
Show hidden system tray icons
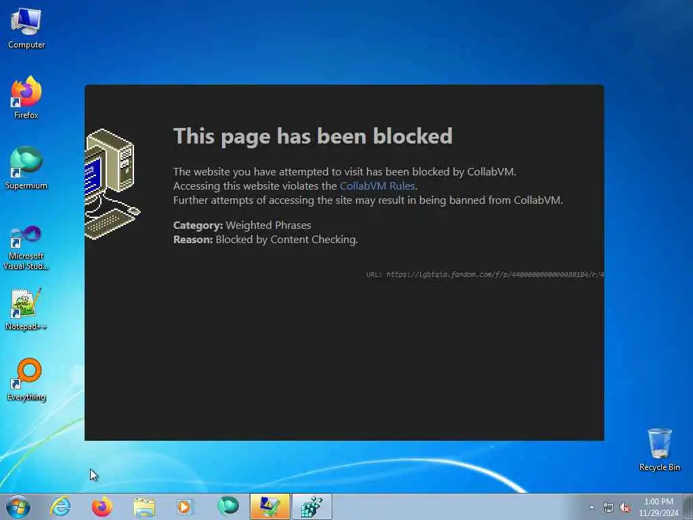[591, 508]
